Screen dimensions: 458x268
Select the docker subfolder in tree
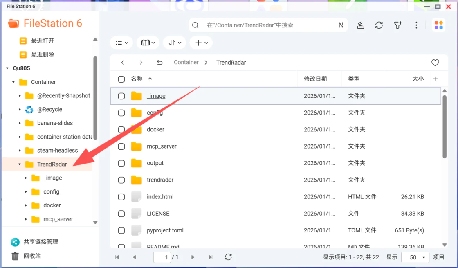click(52, 205)
